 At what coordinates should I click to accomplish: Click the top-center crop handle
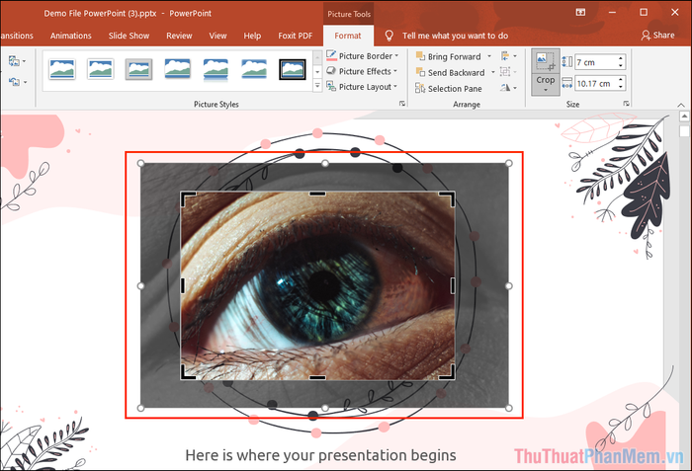click(317, 194)
